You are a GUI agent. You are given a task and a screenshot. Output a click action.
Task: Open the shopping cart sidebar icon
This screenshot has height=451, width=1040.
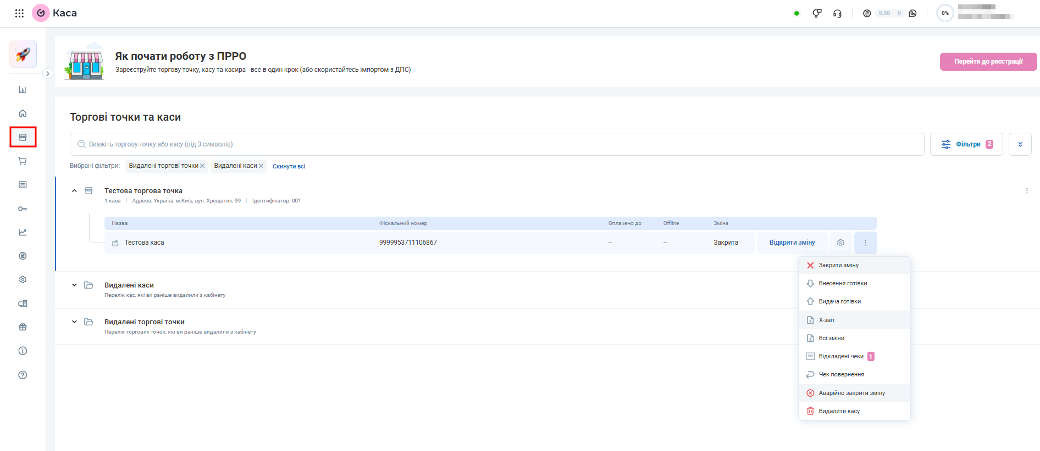[23, 161]
